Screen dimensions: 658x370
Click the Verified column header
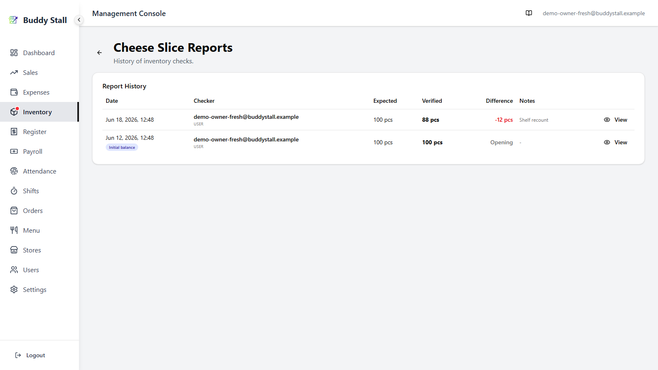click(432, 101)
